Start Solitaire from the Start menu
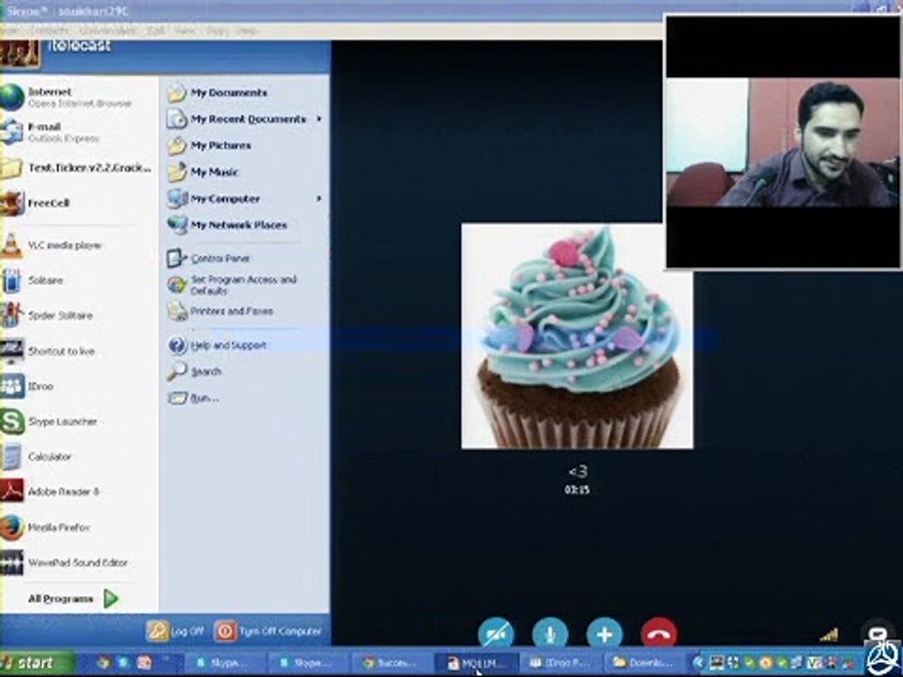The width and height of the screenshot is (903, 677). coord(79,280)
